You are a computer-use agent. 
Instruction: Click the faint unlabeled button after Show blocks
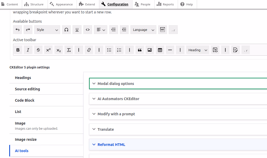[173, 30]
